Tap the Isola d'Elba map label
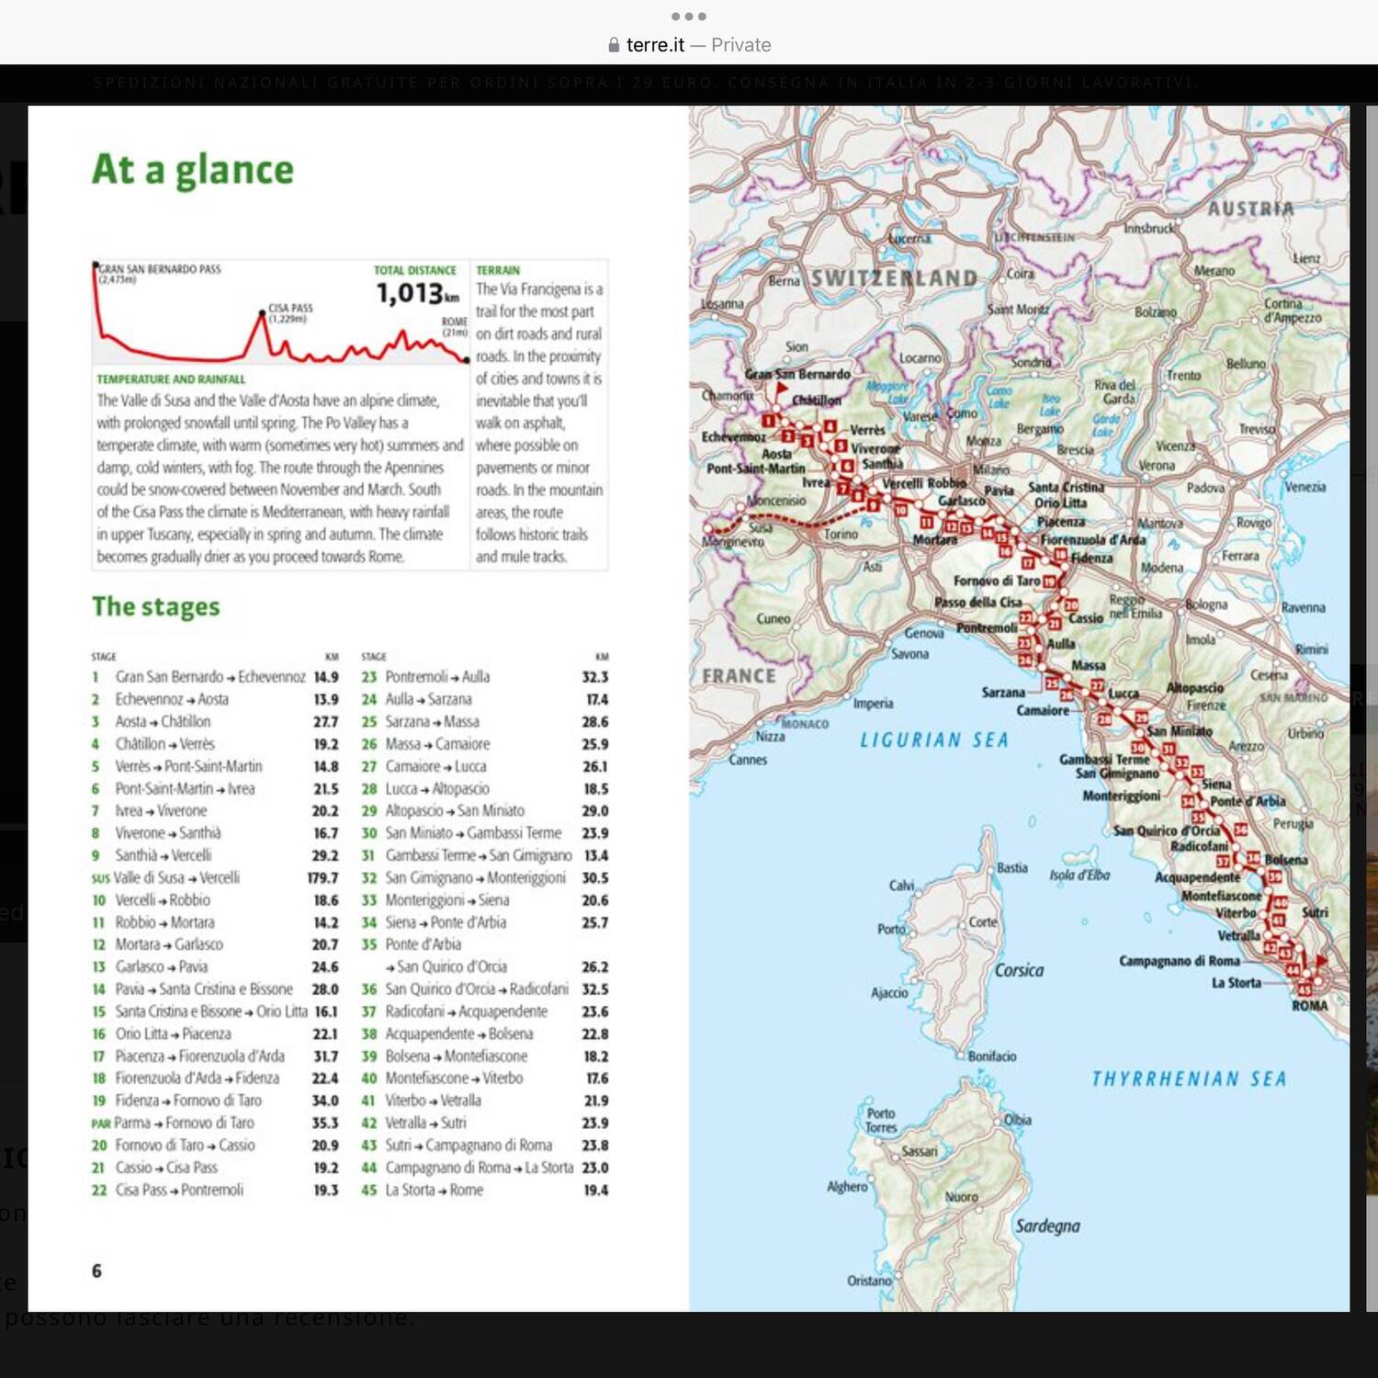This screenshot has width=1378, height=1378. 1079,875
